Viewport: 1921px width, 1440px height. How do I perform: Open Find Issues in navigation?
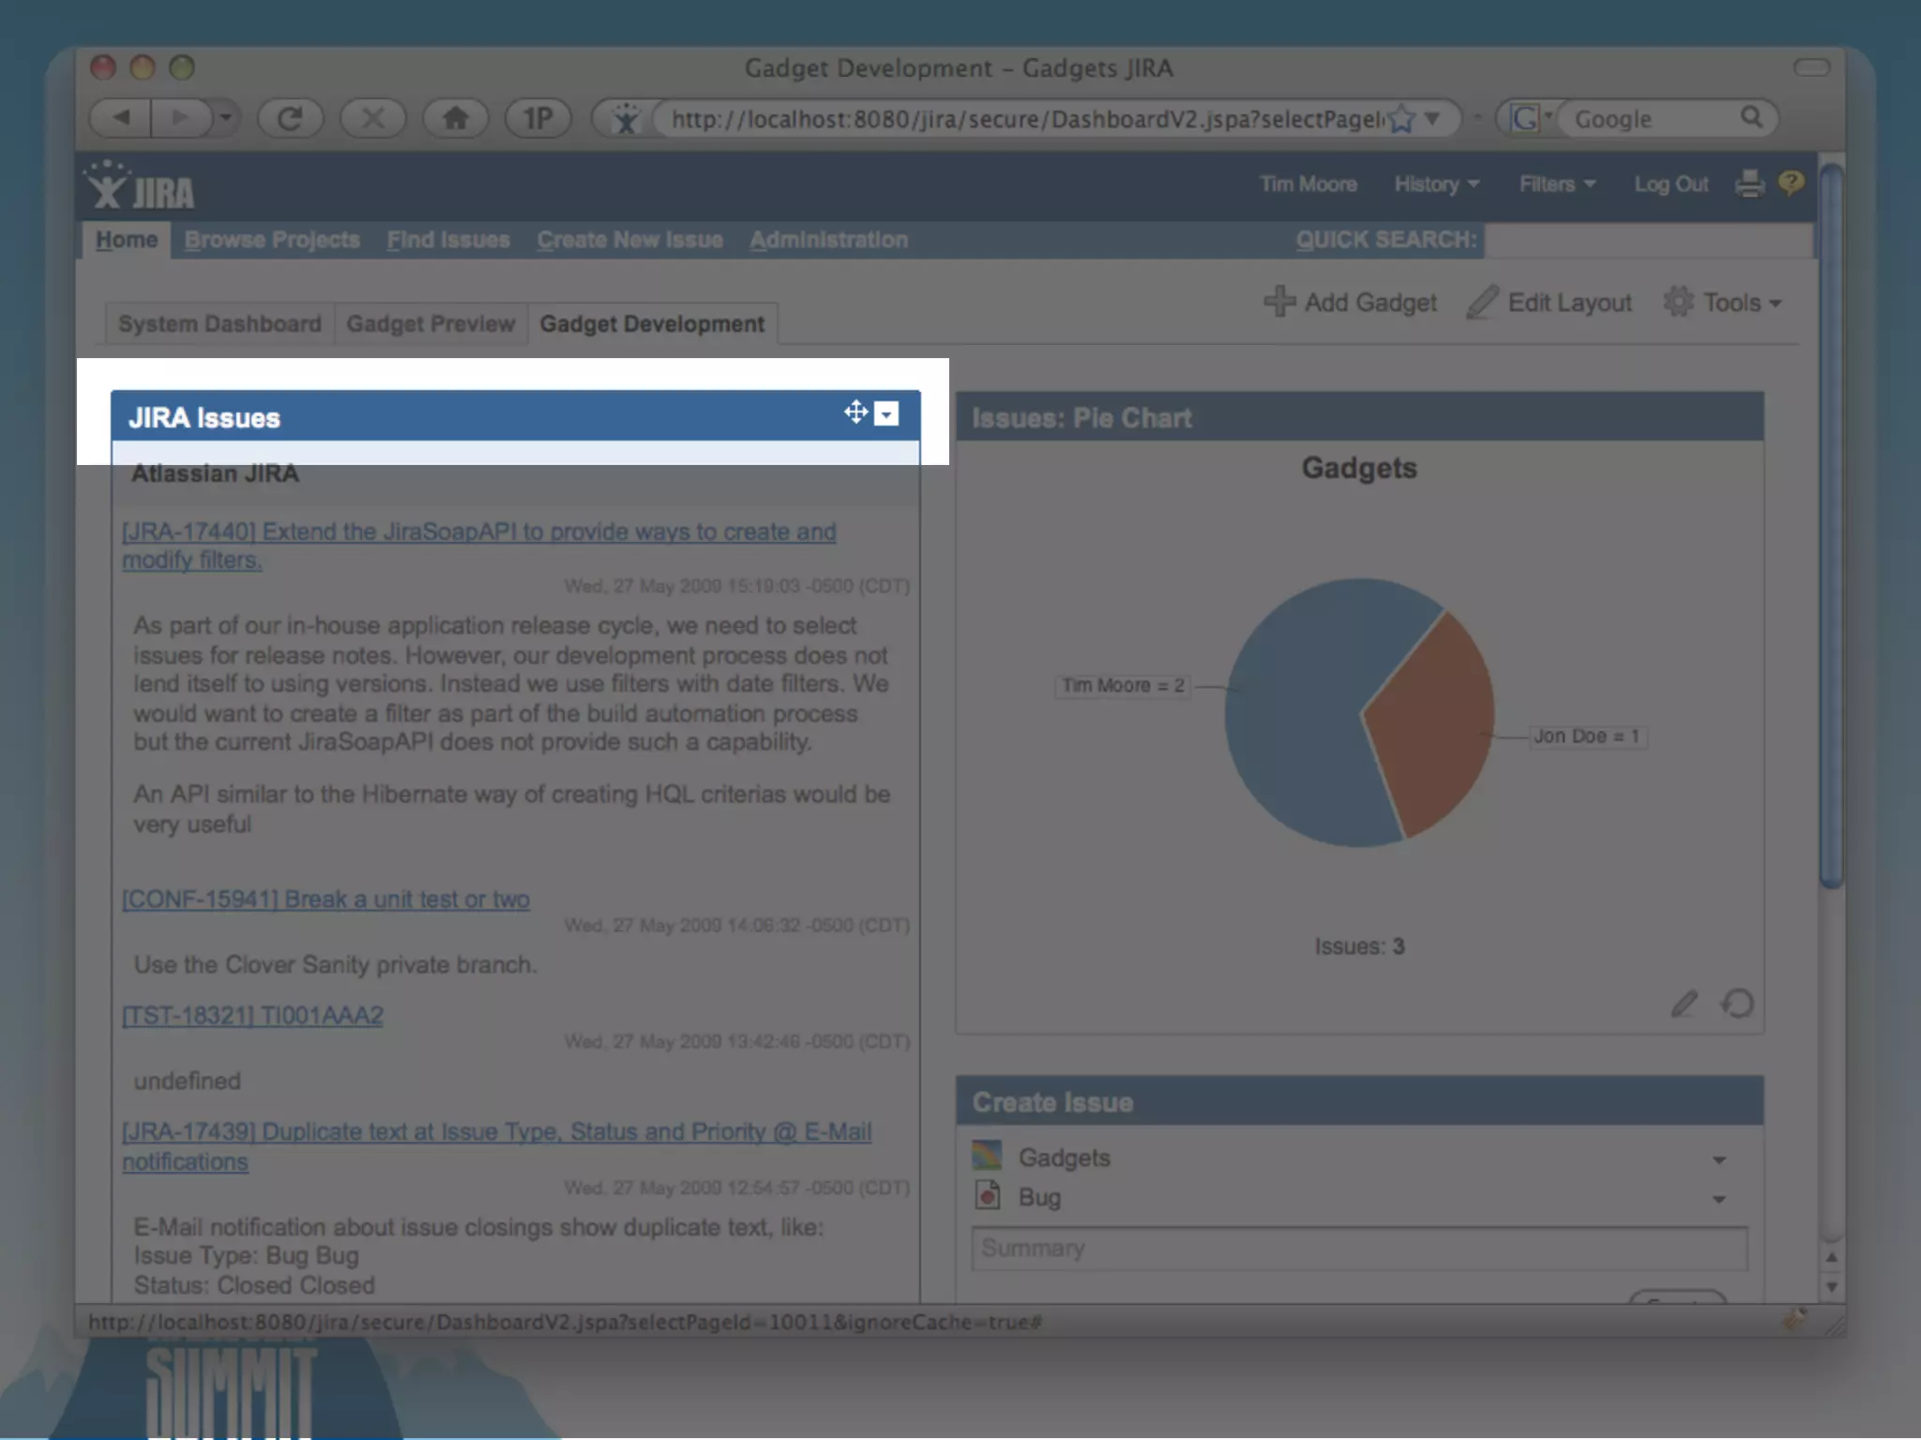coord(448,240)
